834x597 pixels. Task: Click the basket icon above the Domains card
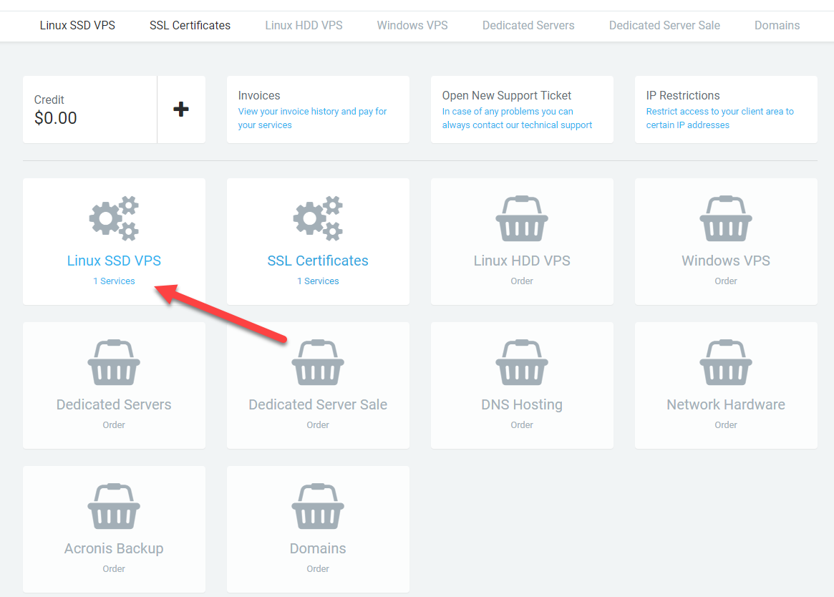318,506
